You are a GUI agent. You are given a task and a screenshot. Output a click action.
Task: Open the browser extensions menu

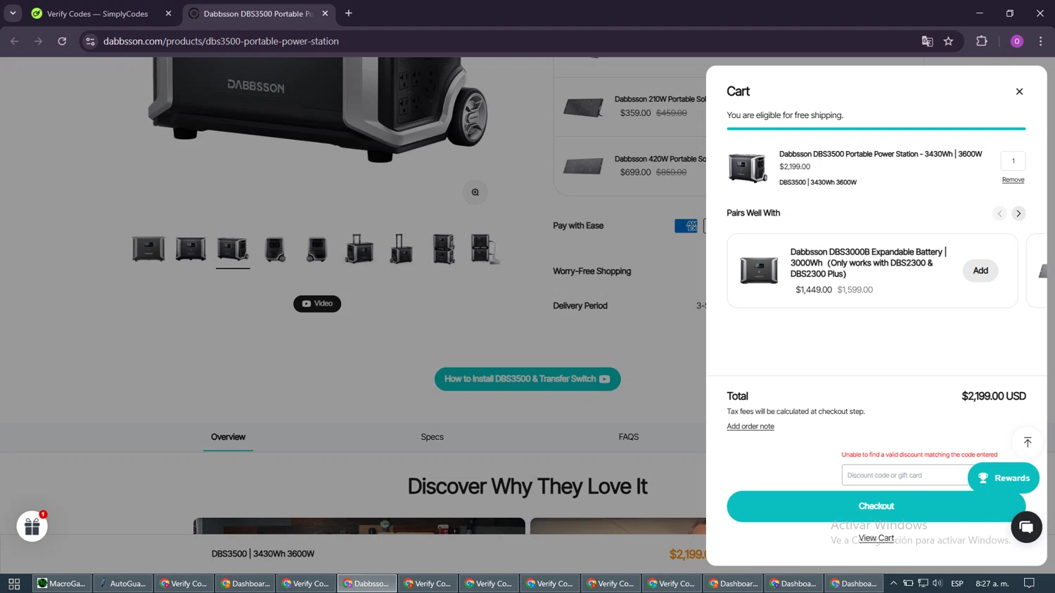point(982,41)
